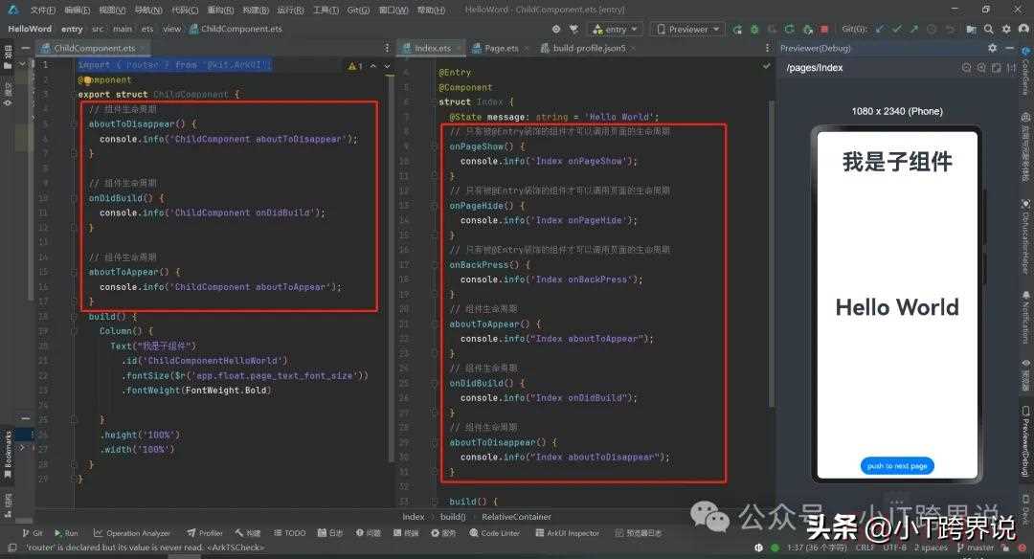Collapse the aboutToDisappear fold marker in ChildComponent
The image size is (1034, 559).
tap(75, 123)
